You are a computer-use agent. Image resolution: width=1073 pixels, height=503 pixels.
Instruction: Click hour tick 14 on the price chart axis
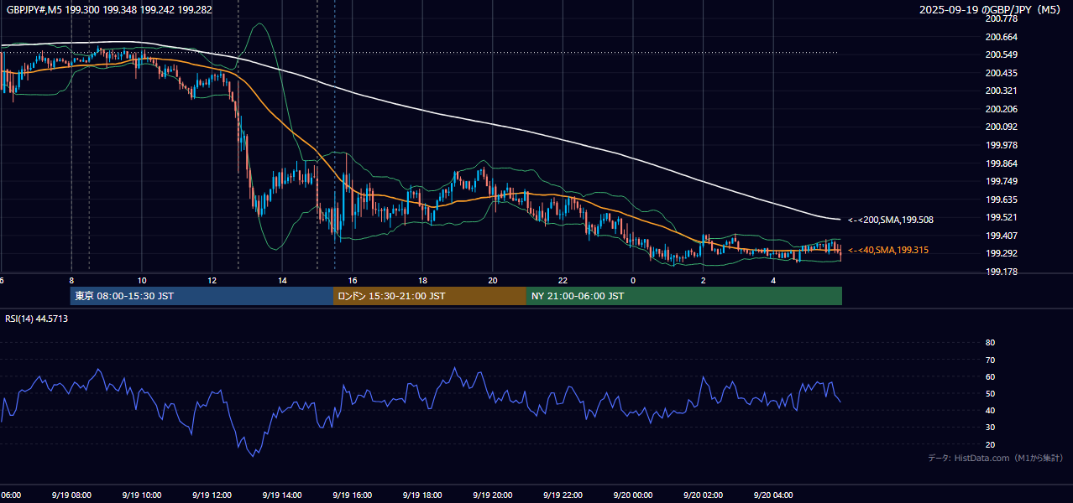(x=282, y=280)
